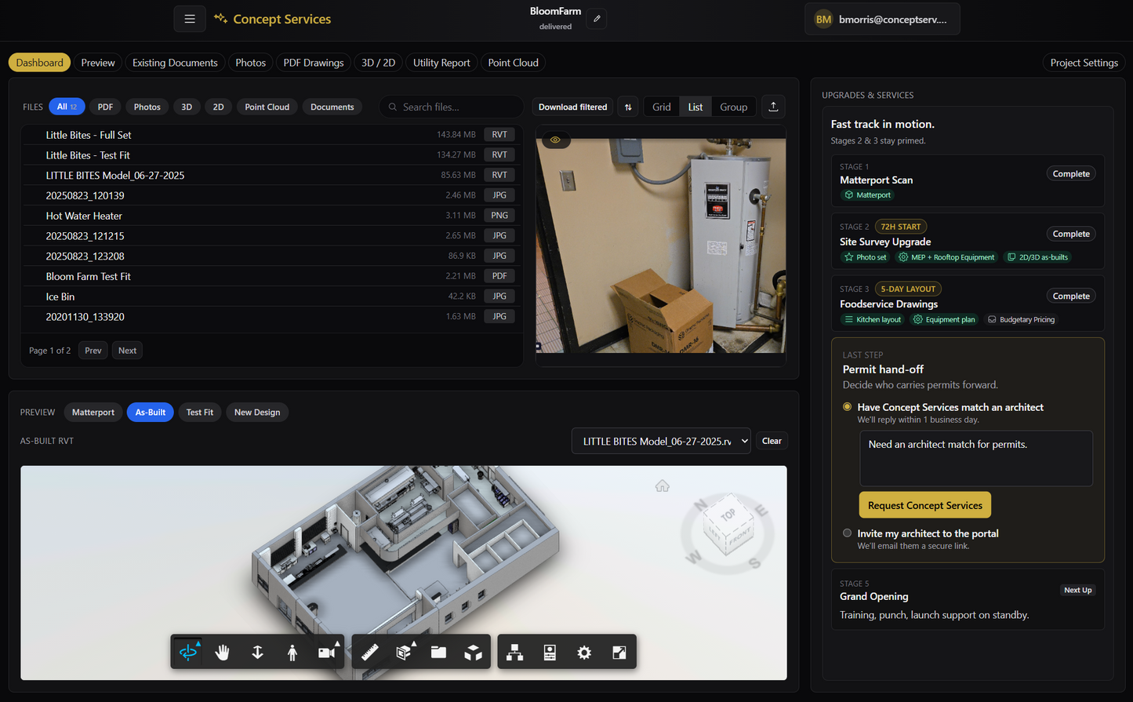Open the LITTLE BITES model dropdown

(661, 442)
